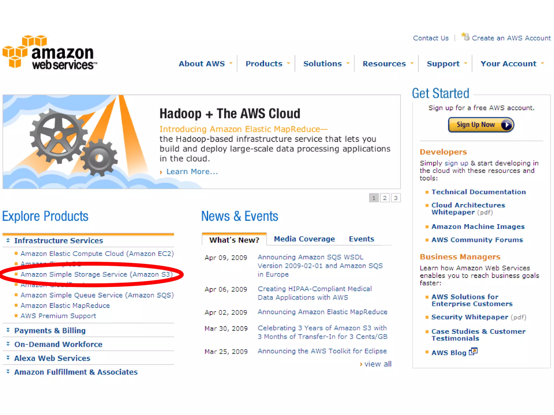Open Amazon Machine Images link
The image size is (554, 415).
(478, 226)
